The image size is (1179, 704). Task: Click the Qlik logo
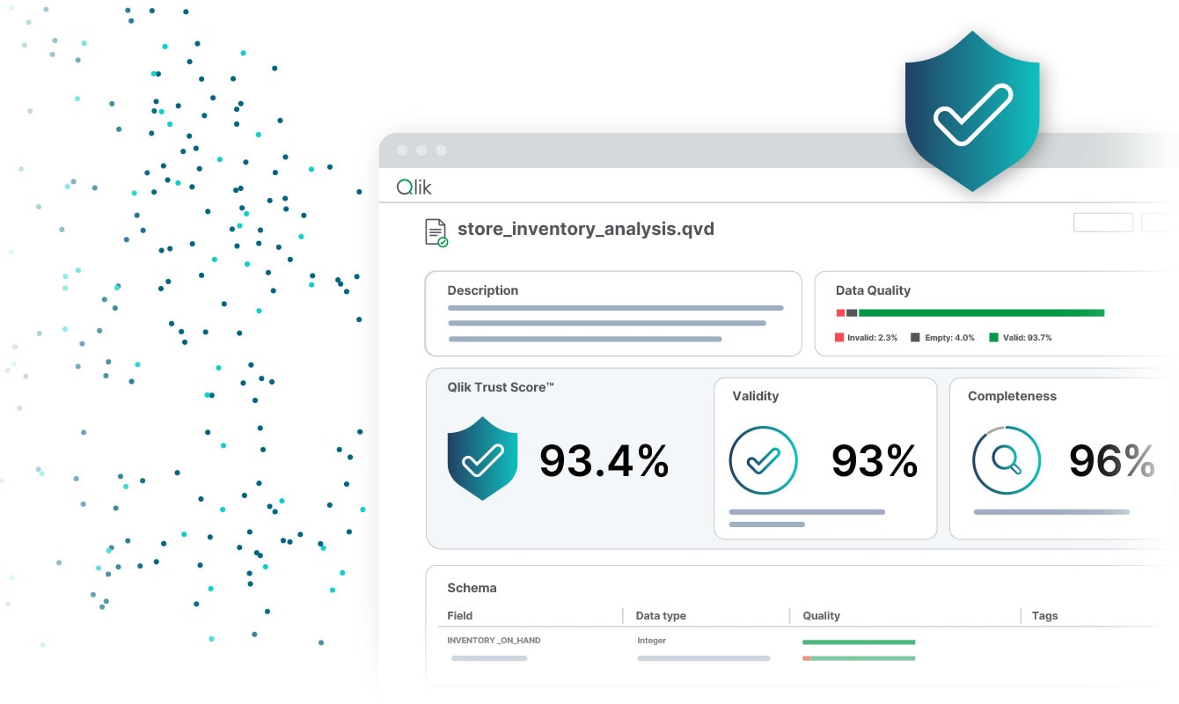(414, 187)
